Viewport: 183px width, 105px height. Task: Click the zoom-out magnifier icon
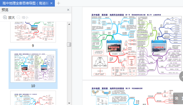18,17
